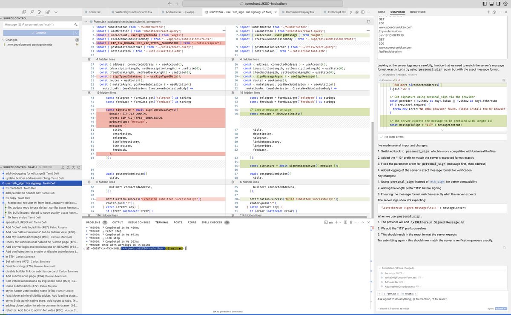511x315 pixels.
Task: Click the navigate forward arrow
Action: (x=178, y=3)
